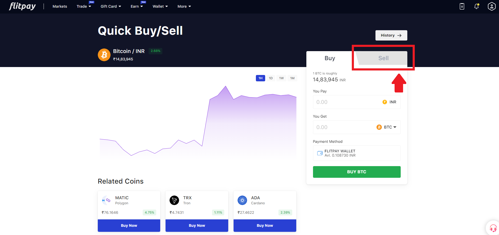
Task: Click Buy Now for TRX
Action: (197, 225)
